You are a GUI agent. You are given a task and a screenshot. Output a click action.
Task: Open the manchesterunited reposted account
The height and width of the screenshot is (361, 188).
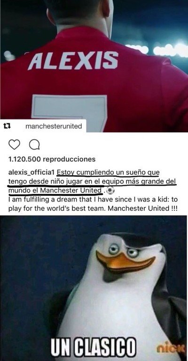click(54, 126)
